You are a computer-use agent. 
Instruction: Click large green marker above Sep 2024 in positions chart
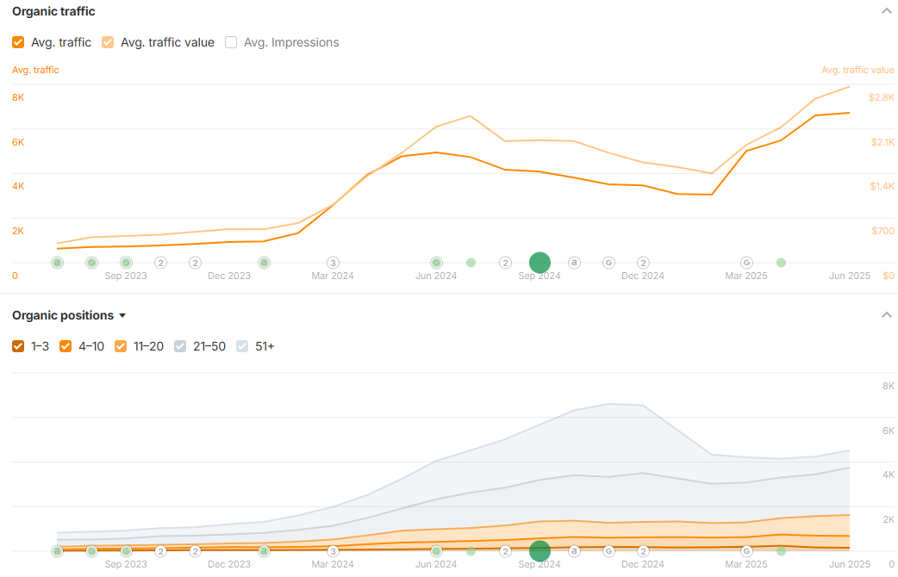click(539, 551)
